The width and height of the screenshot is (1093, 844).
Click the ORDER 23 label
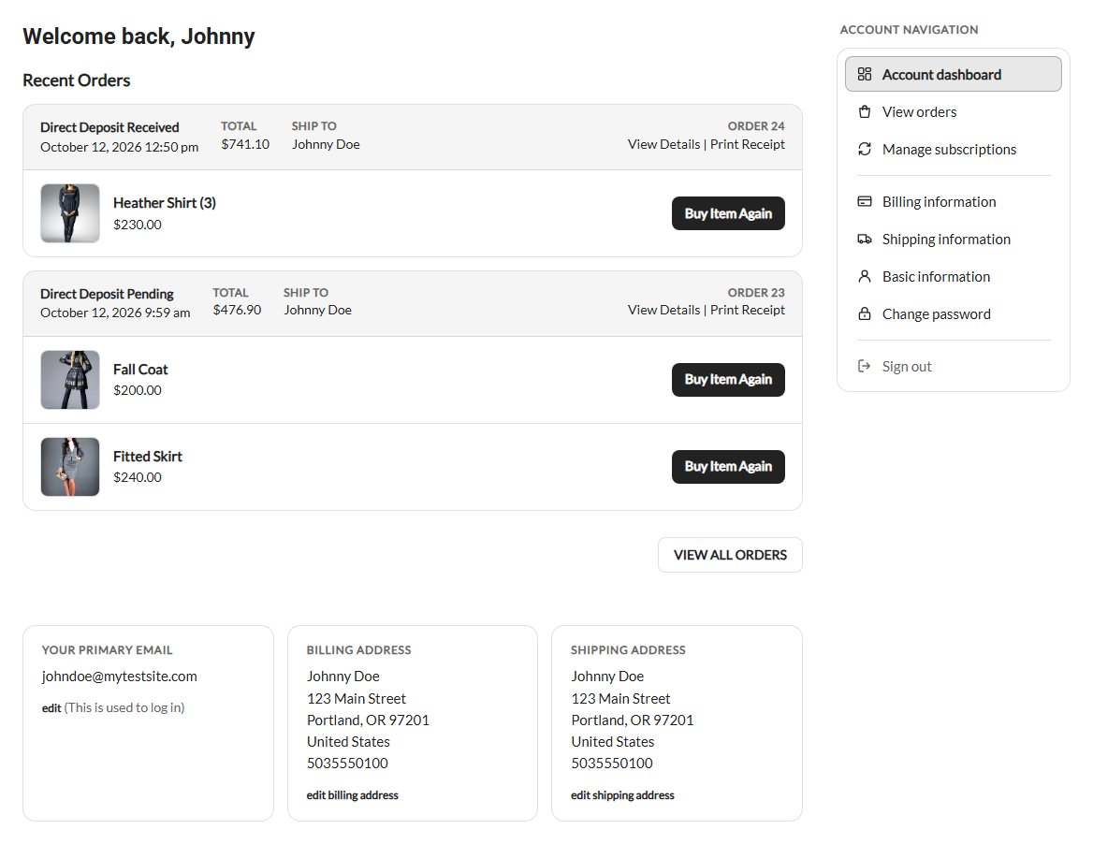point(756,293)
